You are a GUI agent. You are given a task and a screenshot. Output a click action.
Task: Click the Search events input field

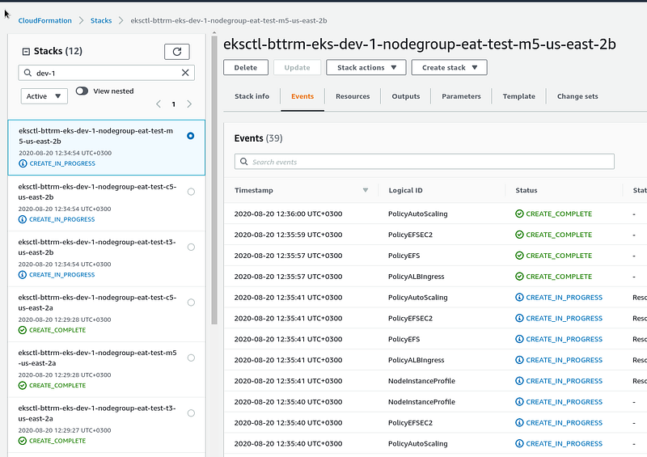(424, 162)
